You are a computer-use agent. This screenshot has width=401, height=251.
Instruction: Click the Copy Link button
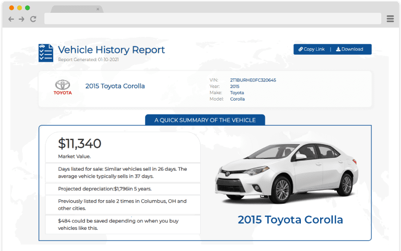(x=312, y=49)
